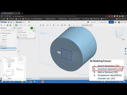
Task: Redo the last undone action
Action: tap(4, 25)
